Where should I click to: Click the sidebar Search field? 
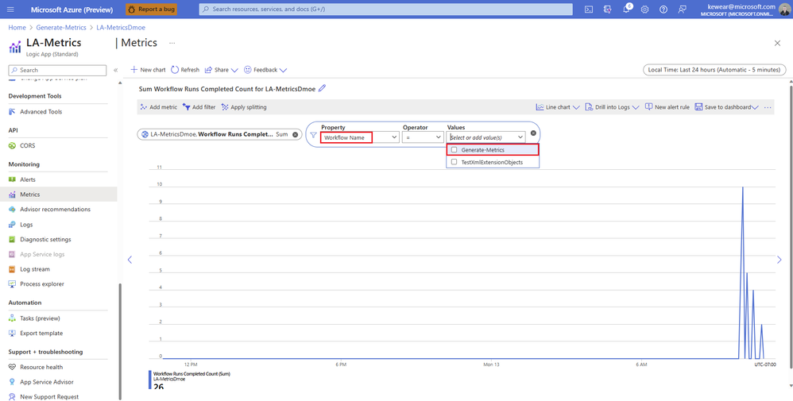coord(58,71)
